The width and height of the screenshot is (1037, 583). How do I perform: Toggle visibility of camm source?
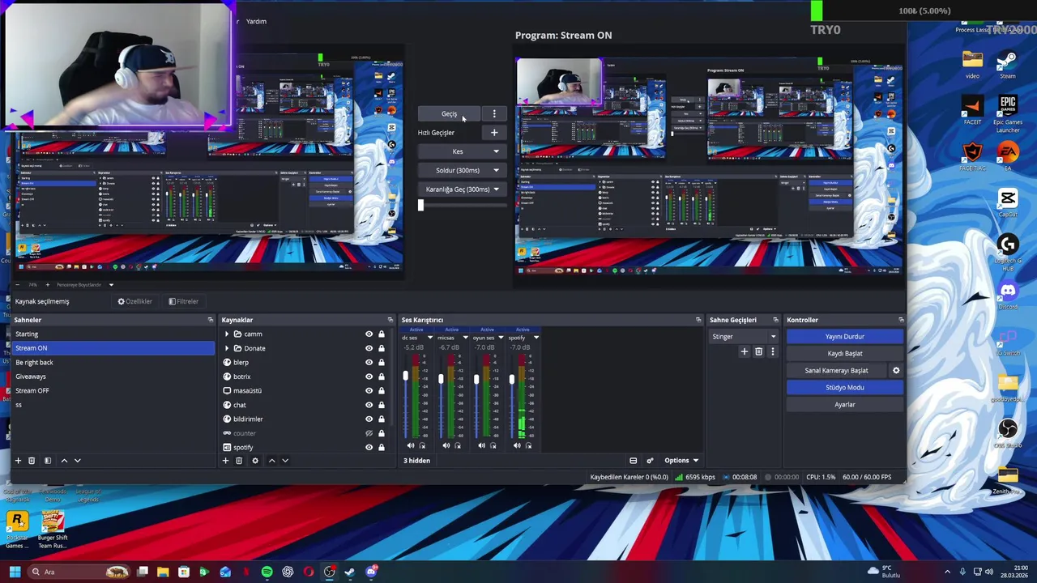[369, 334]
